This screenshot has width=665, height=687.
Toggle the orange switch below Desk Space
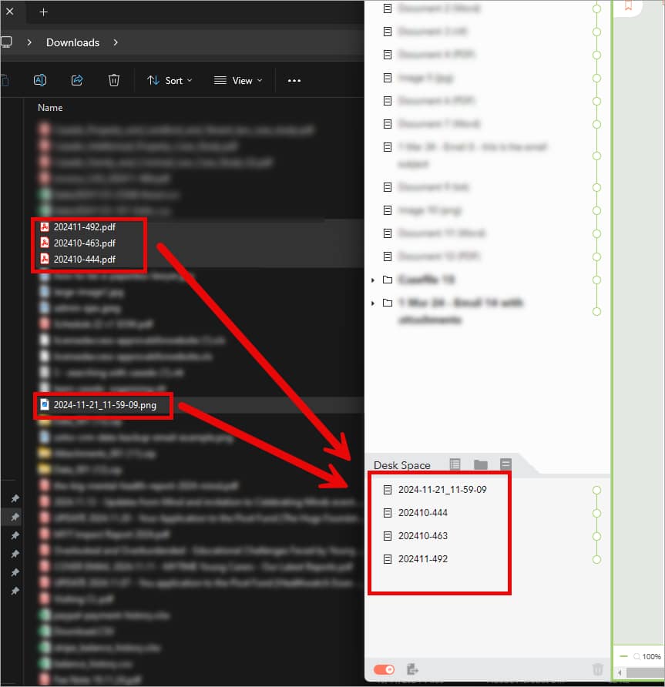(384, 669)
